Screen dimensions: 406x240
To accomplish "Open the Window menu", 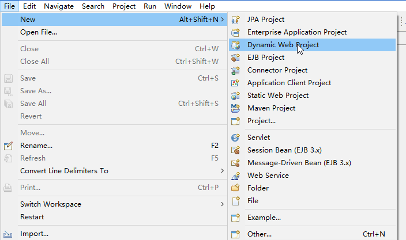I will coord(178,6).
